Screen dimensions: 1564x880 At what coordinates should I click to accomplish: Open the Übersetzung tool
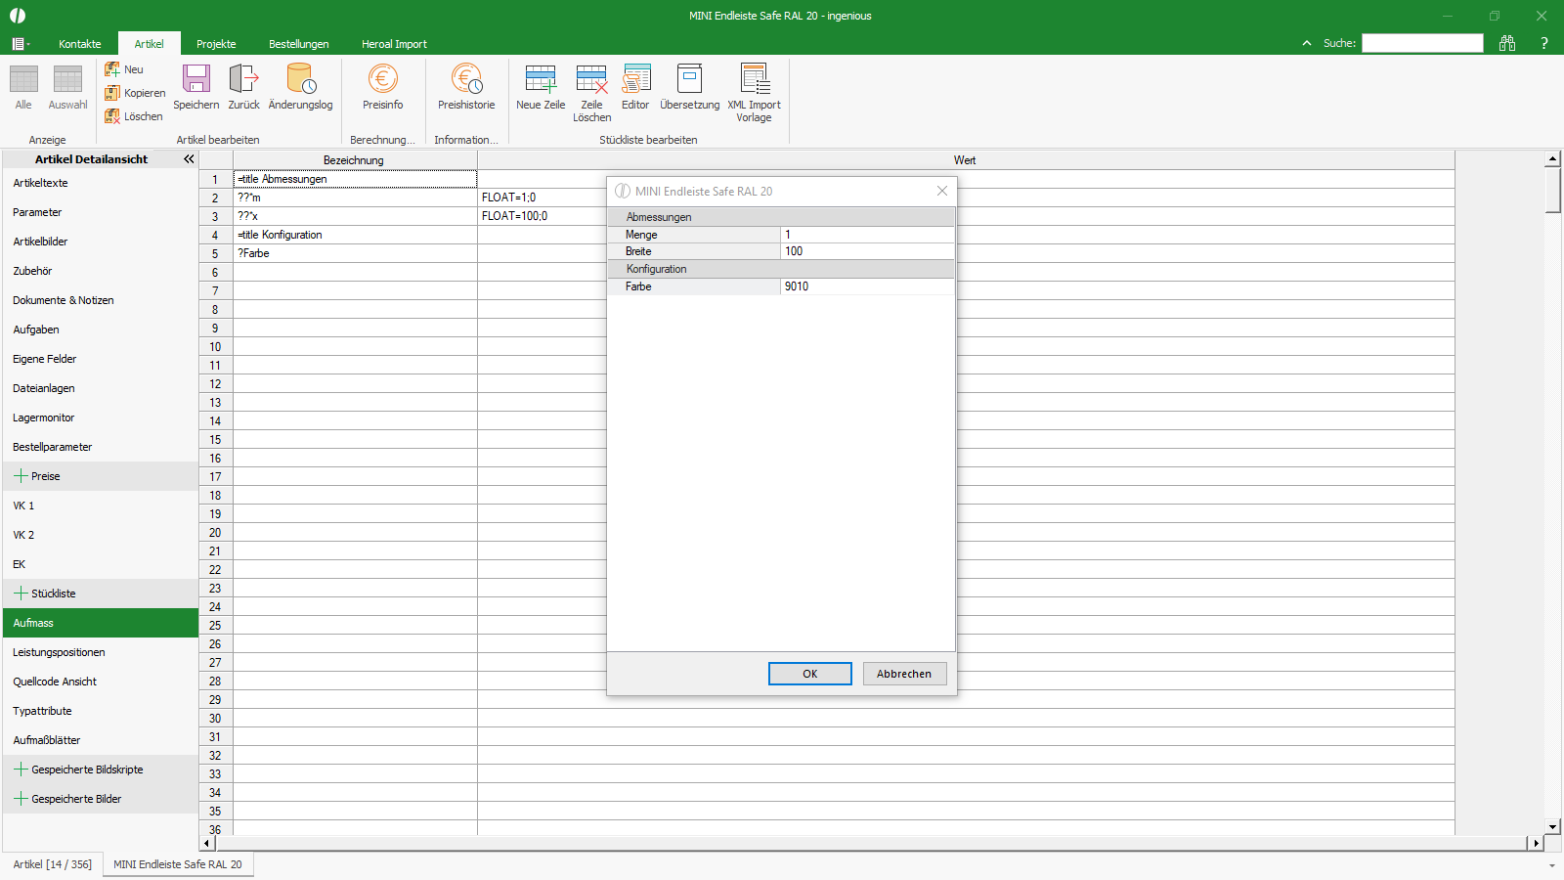tap(689, 80)
